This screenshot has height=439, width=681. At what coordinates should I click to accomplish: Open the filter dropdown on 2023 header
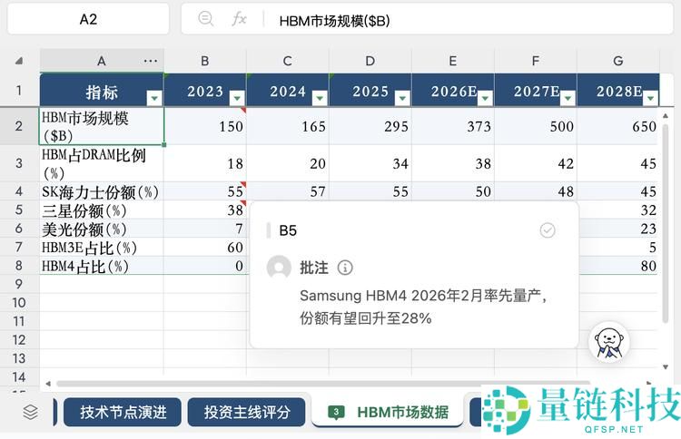pyautogui.click(x=237, y=98)
